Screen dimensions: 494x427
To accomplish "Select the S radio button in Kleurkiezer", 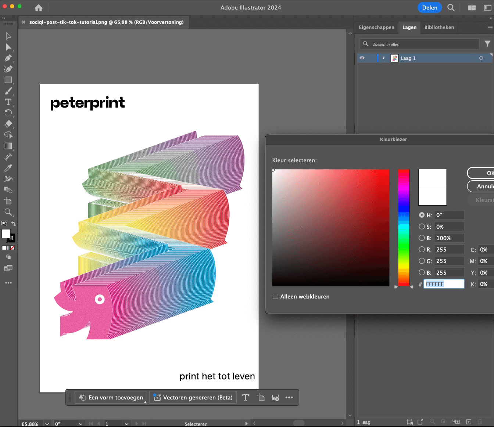I will tap(422, 227).
